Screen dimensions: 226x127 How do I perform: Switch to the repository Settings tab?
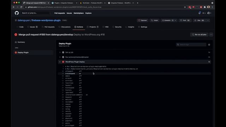pos(143,27)
